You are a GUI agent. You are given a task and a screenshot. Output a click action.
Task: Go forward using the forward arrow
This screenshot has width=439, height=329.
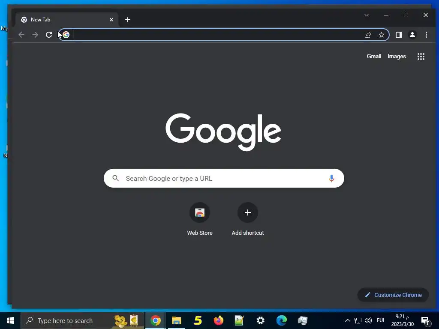[35, 35]
